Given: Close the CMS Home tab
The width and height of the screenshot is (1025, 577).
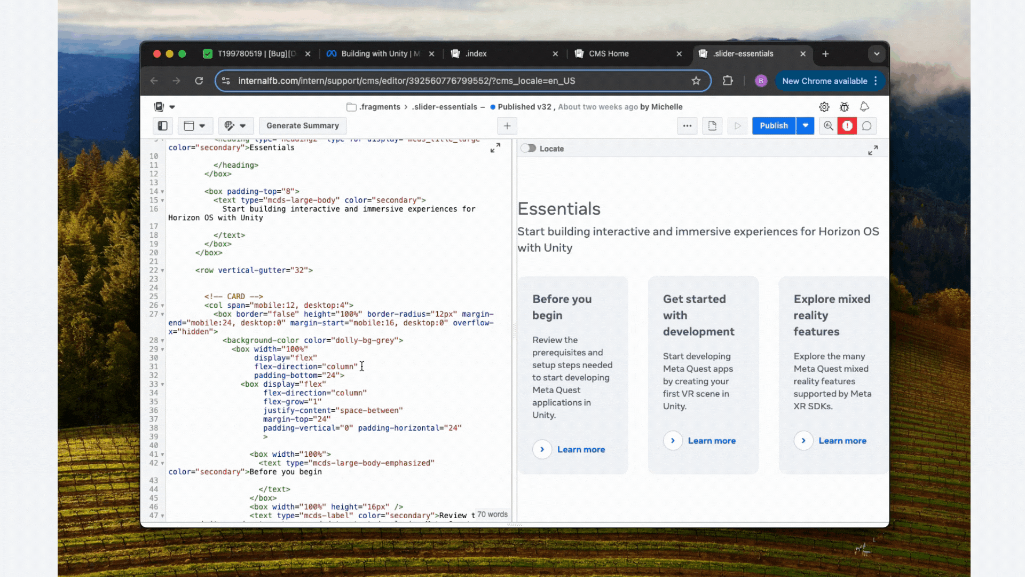Looking at the screenshot, I should 679,54.
